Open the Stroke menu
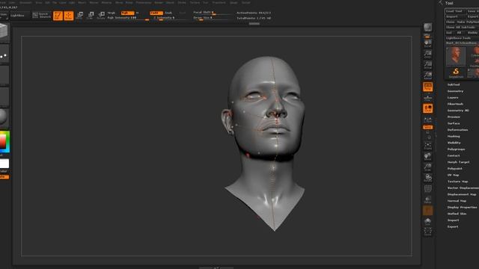Image resolution: width=479 pixels, height=269 pixels. pos(182,2)
